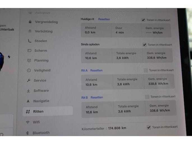Tap the light bulb icon for Verlichting
The height and width of the screenshot is (144, 192).
pos(30,31)
